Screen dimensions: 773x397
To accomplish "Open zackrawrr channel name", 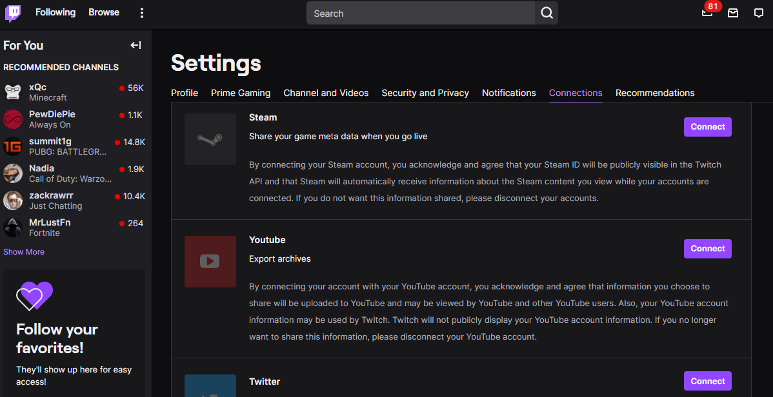I will pyautogui.click(x=50, y=195).
